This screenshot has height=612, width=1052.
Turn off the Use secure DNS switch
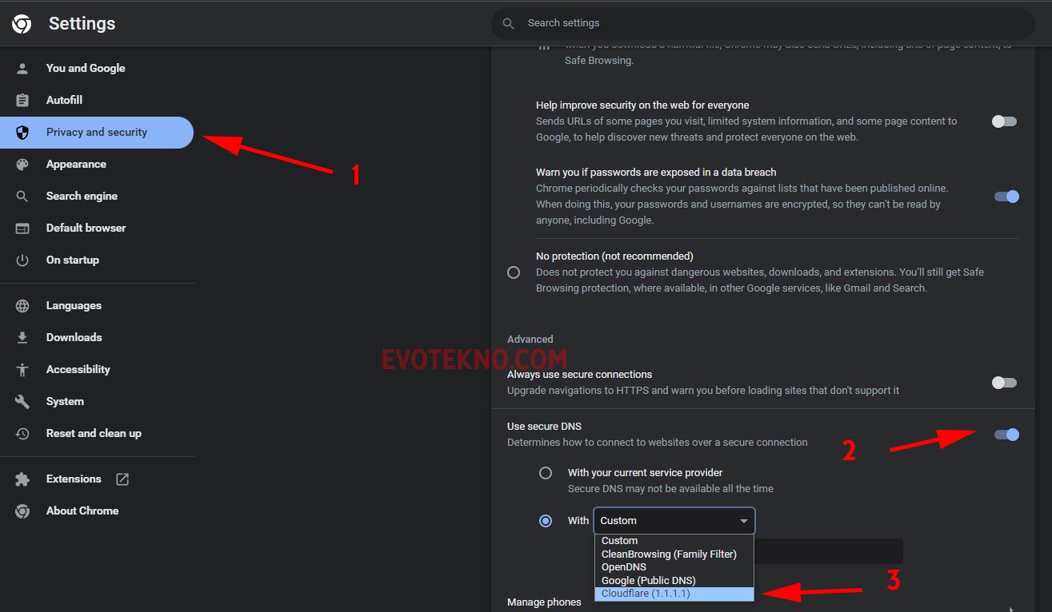tap(1006, 435)
